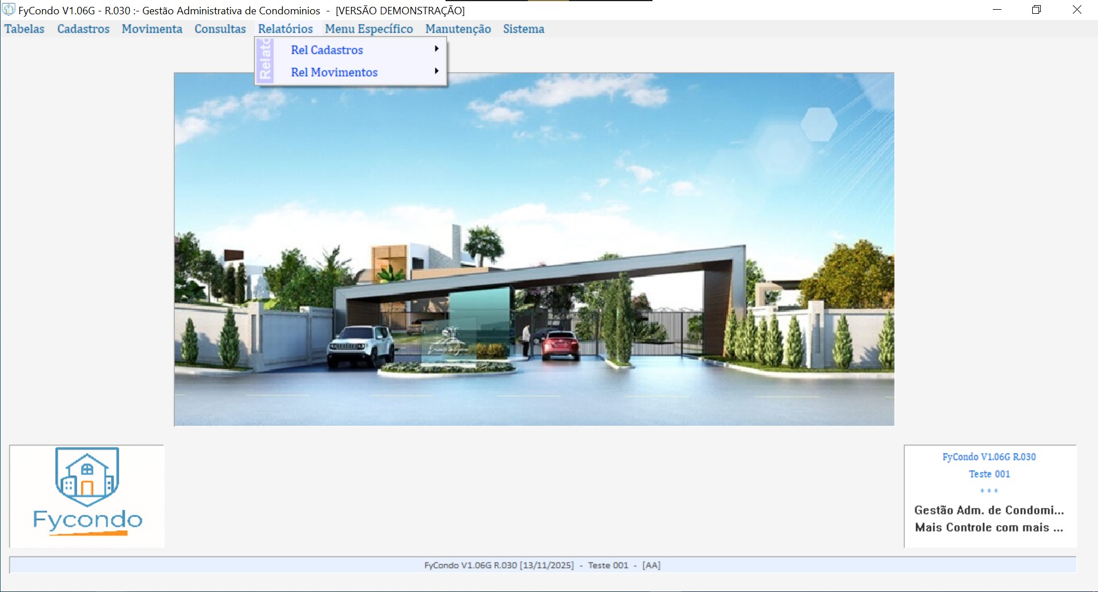Click the bottom status bar text

click(542, 565)
